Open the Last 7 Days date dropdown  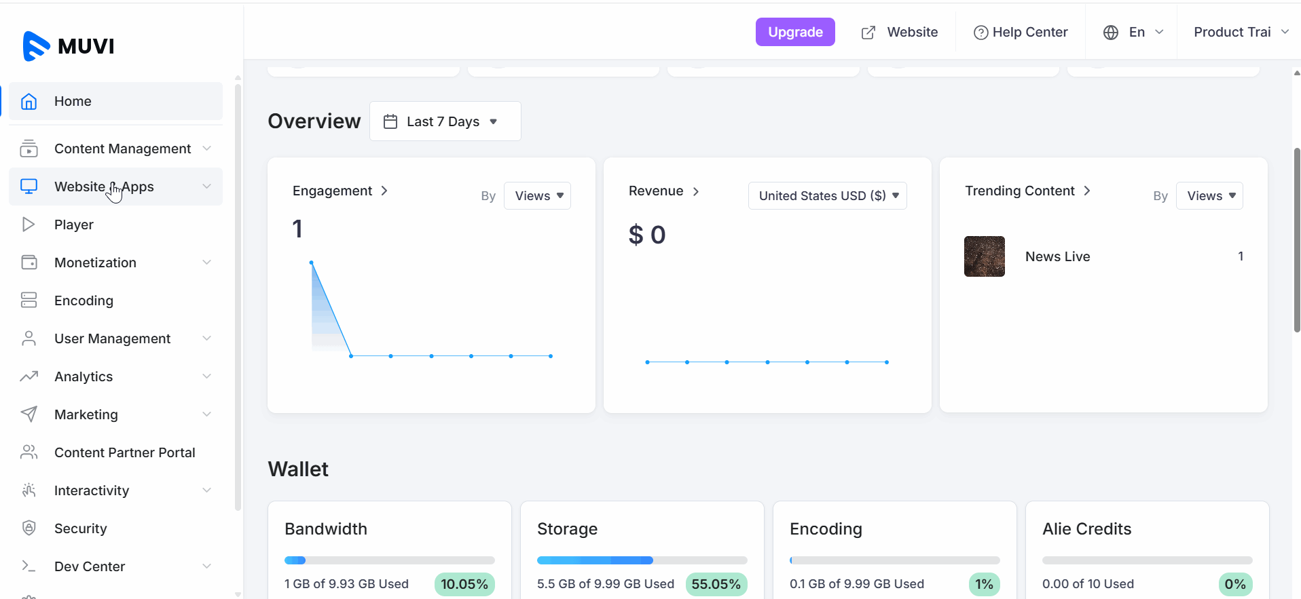tap(445, 121)
